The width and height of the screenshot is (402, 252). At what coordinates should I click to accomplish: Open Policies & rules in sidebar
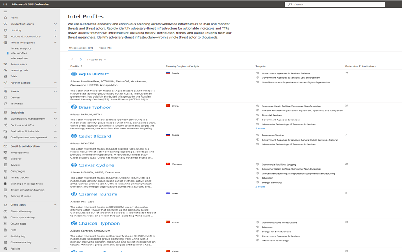[20, 196]
